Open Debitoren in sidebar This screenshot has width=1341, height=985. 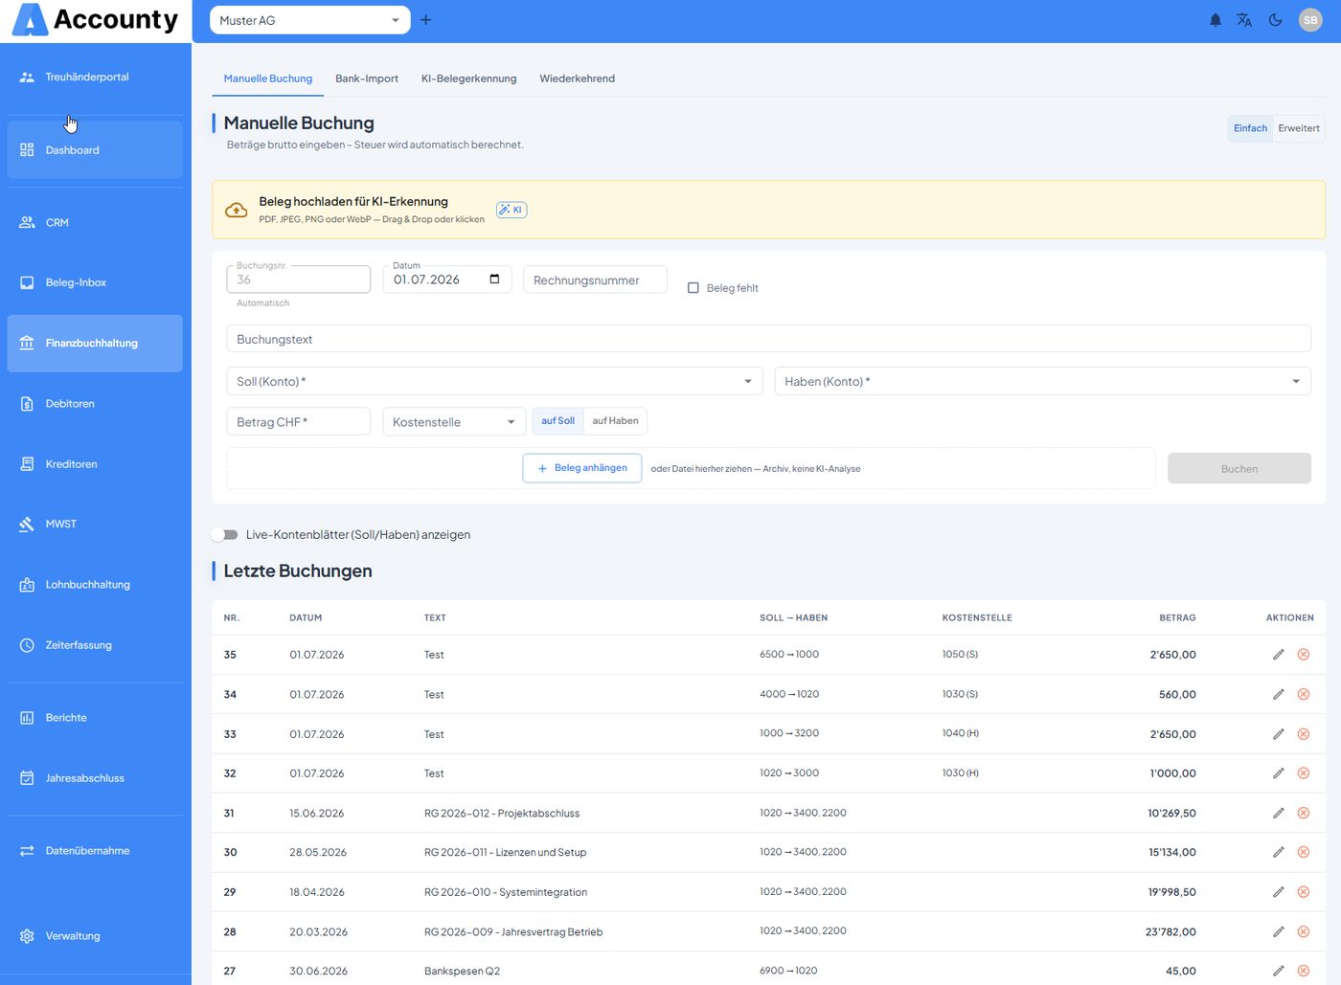pyautogui.click(x=95, y=404)
